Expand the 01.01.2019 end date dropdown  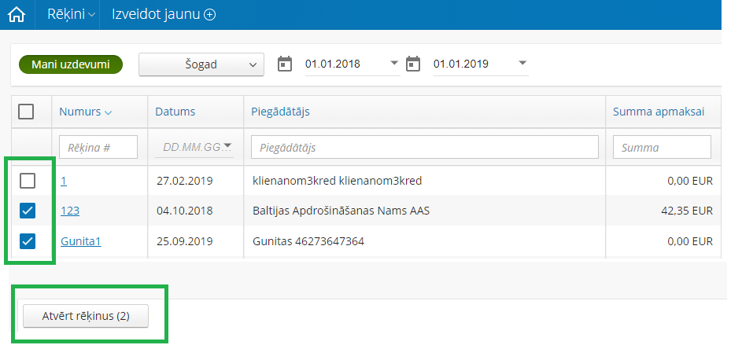tap(522, 64)
